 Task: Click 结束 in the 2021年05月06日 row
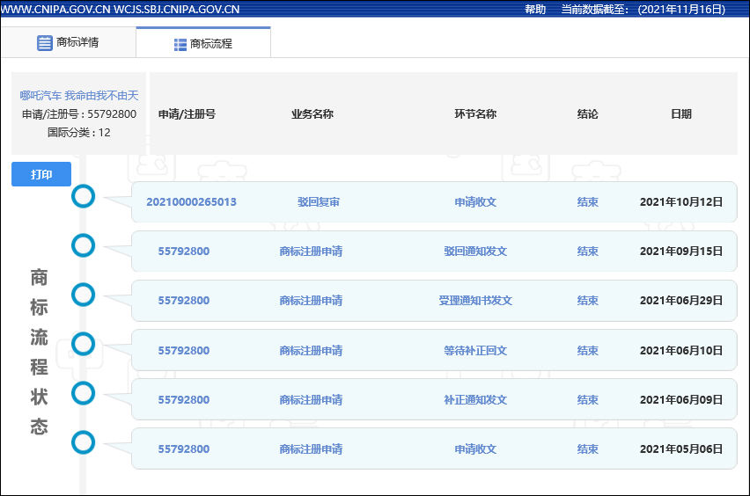[x=588, y=449]
